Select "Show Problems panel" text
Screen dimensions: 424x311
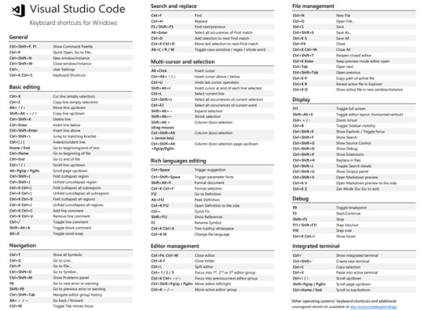pyautogui.click(x=71, y=277)
